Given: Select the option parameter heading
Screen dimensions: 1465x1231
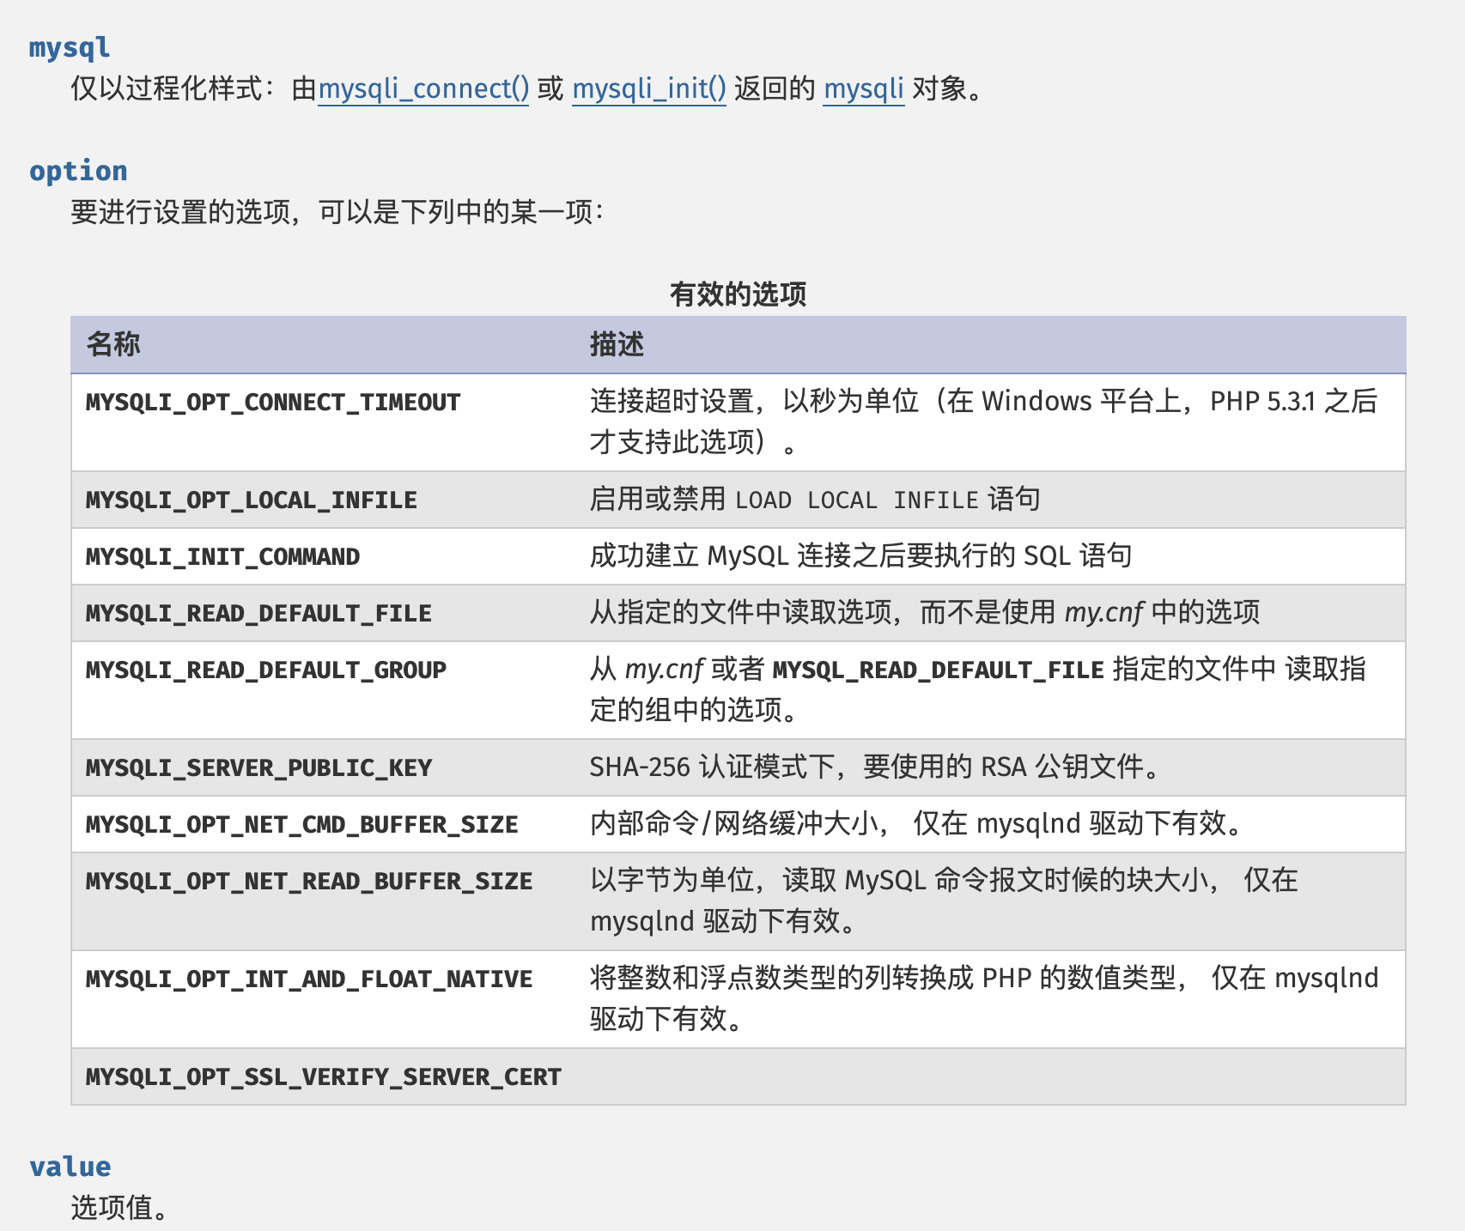Looking at the screenshot, I should point(78,171).
